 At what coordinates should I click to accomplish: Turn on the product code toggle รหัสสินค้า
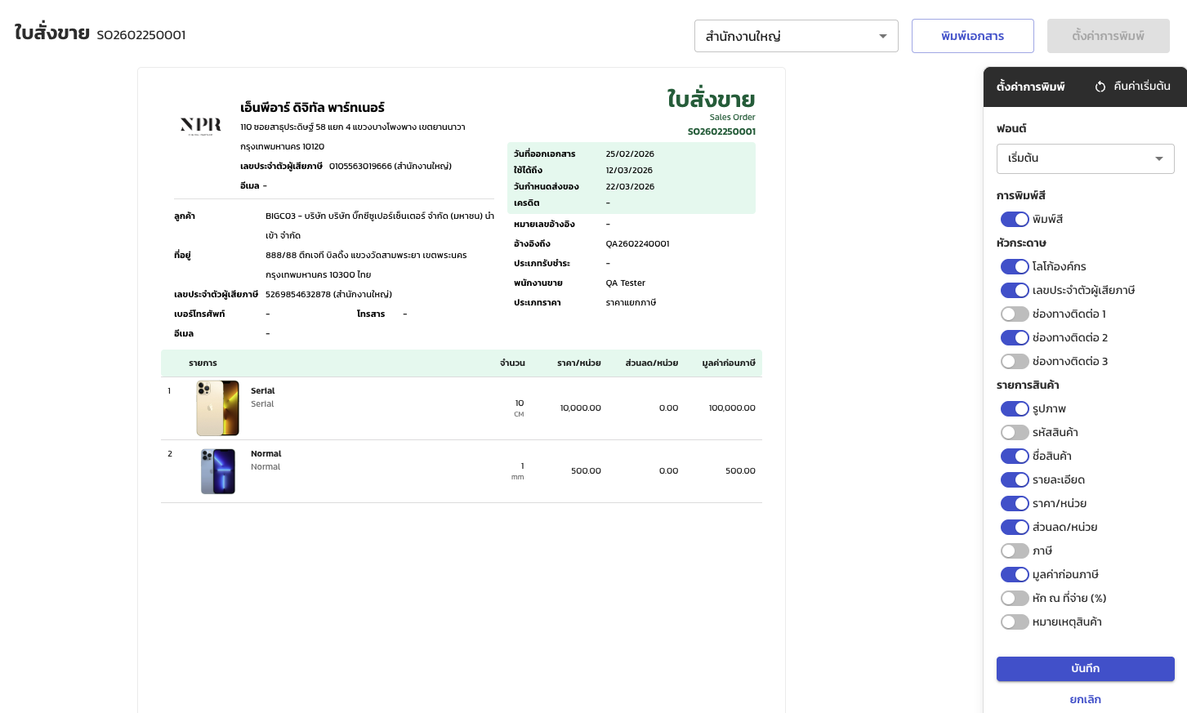pos(1015,432)
